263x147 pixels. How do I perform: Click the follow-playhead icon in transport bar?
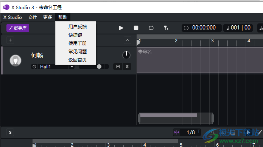click(166, 28)
